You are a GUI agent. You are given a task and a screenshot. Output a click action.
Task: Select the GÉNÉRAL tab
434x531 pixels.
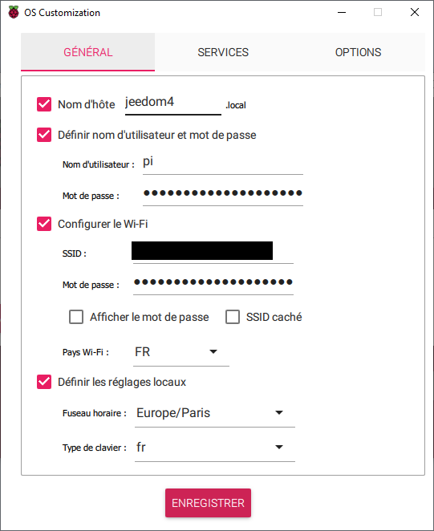(x=87, y=52)
